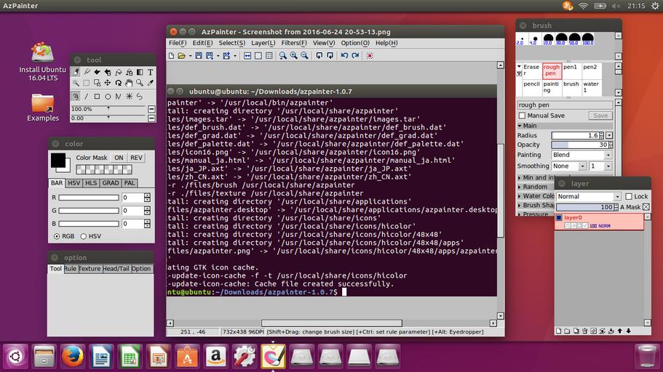
Task: Choose the straight line draw shape
Action: click(x=87, y=97)
